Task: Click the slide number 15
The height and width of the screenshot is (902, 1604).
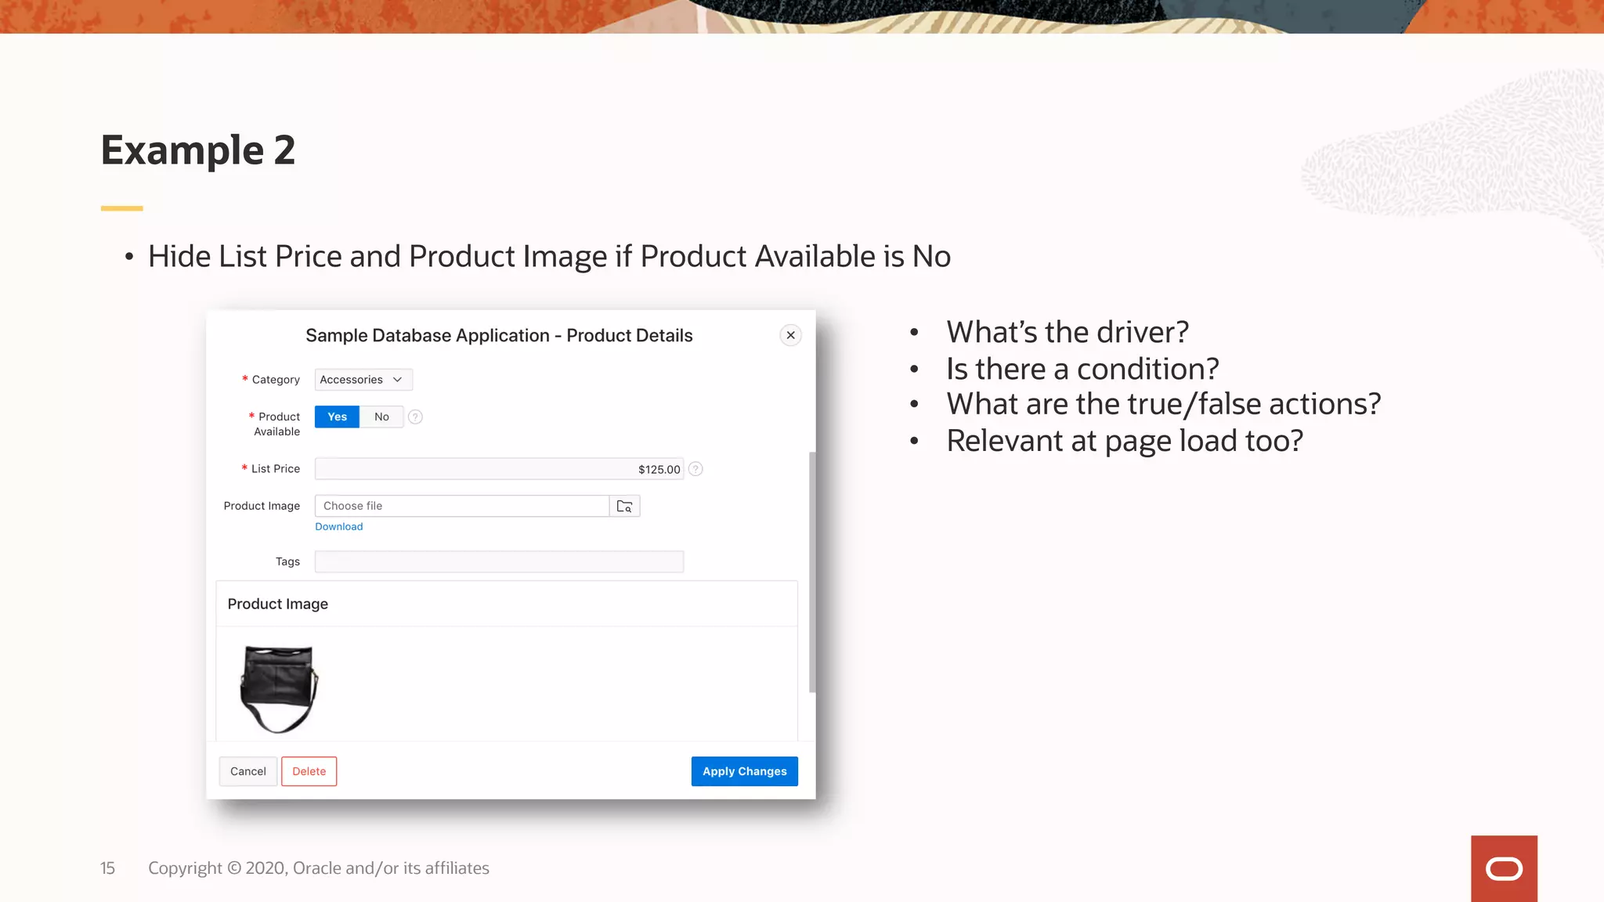Action: (x=107, y=868)
